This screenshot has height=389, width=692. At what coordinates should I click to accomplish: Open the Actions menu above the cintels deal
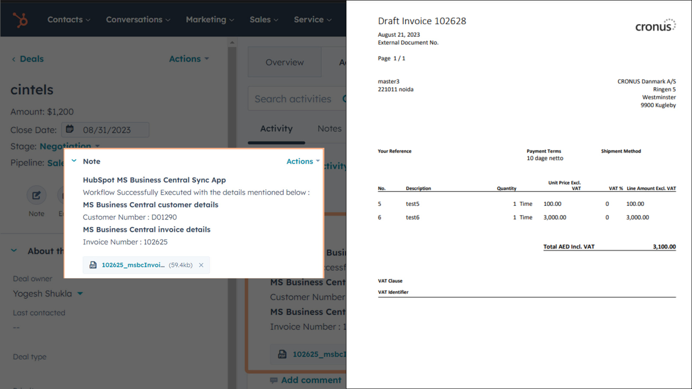(x=189, y=58)
